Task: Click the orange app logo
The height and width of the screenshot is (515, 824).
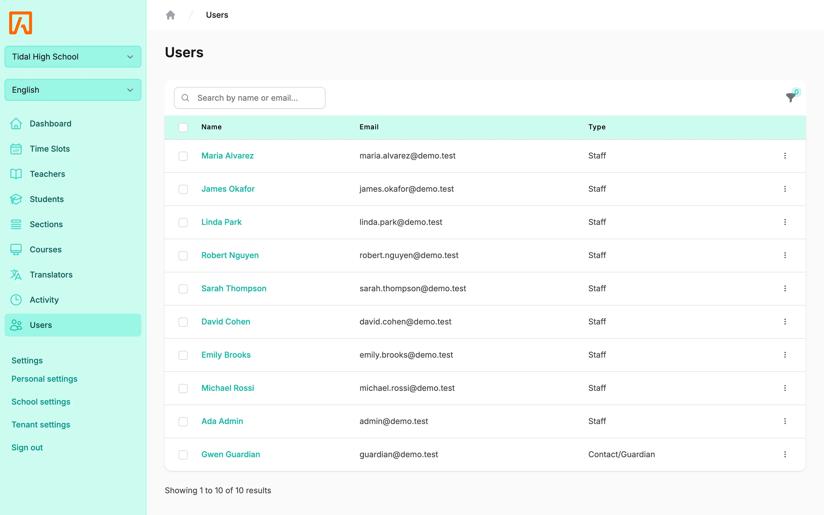Action: 20,23
